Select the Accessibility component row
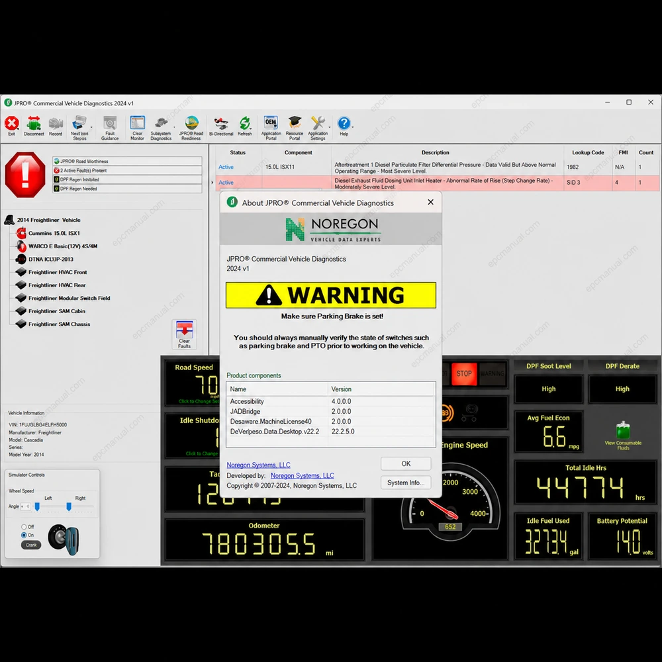662x662 pixels. click(330, 402)
